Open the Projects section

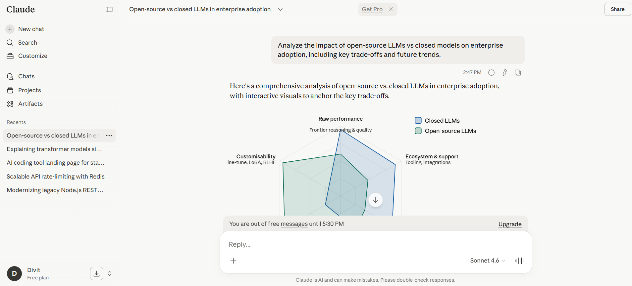click(x=29, y=90)
